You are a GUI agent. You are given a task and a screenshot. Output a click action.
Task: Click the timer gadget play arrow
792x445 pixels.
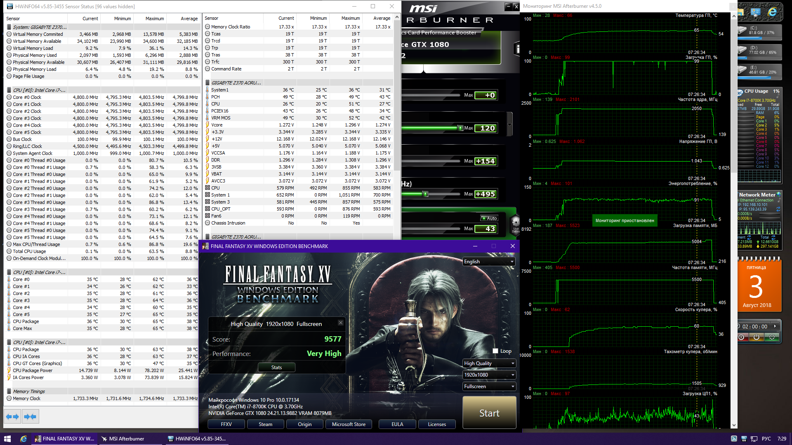click(775, 326)
